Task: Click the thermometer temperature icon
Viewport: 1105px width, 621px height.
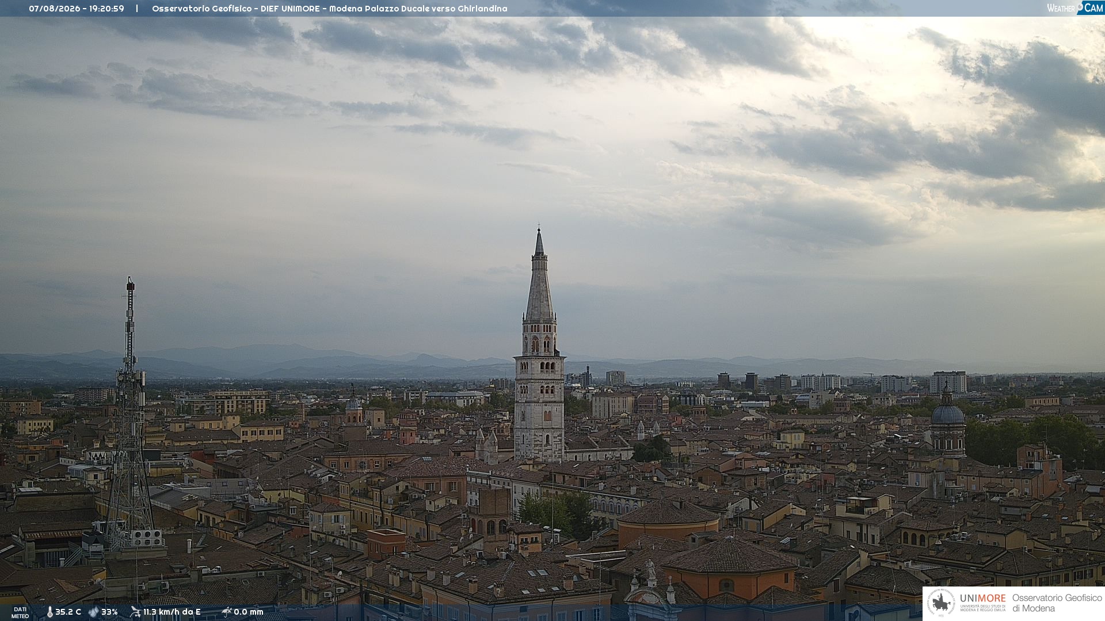Action: (x=50, y=612)
